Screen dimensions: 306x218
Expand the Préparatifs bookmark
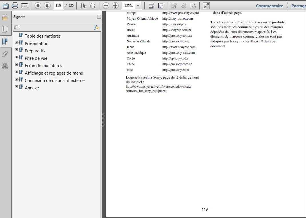(16, 50)
